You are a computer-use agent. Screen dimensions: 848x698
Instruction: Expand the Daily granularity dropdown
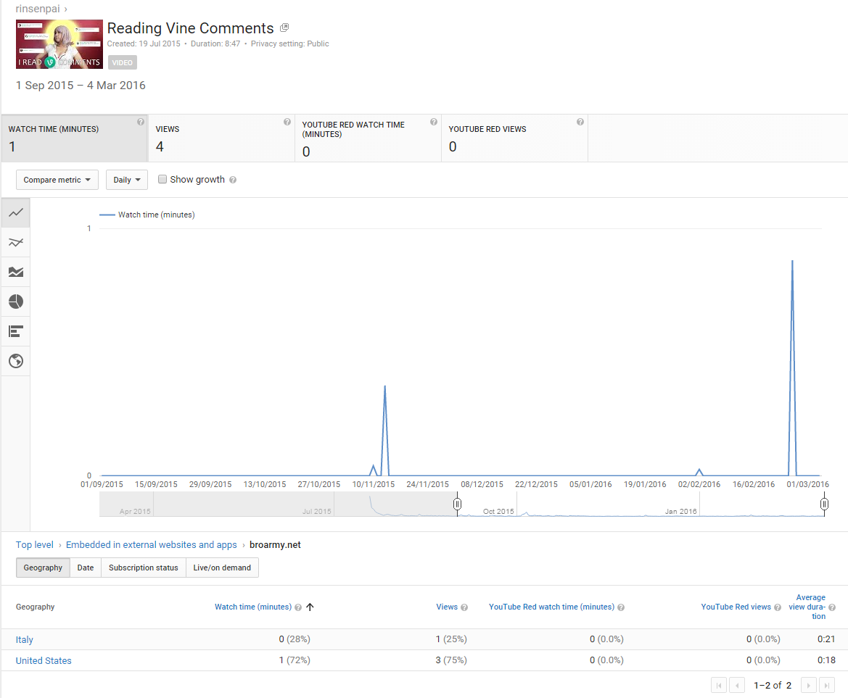126,180
